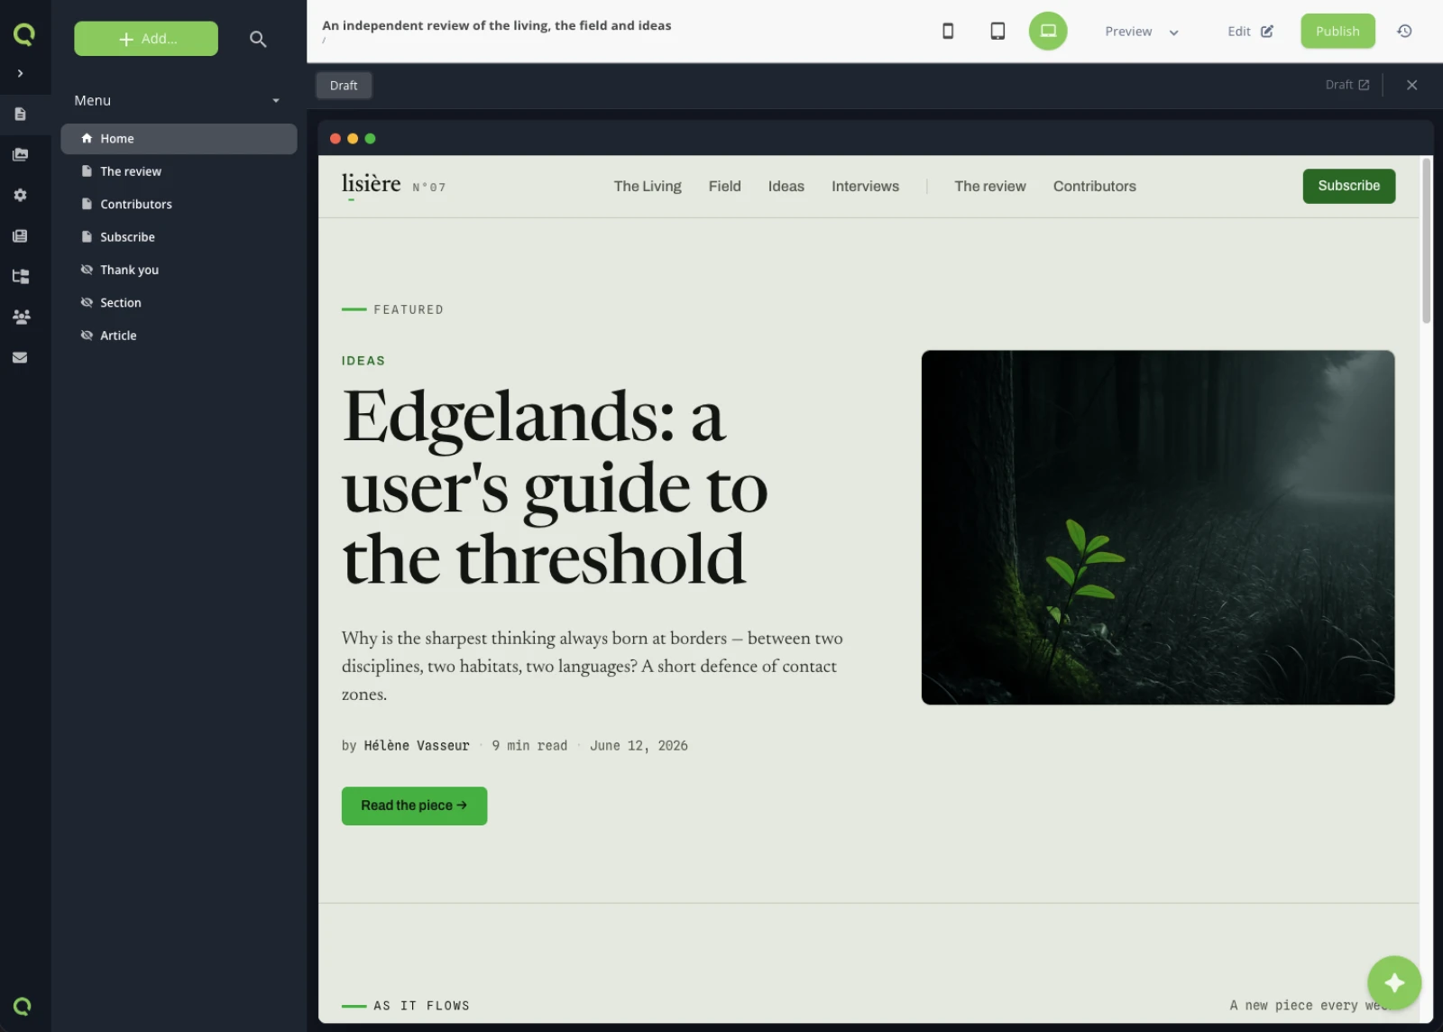Open the Preview dropdown

[x=1142, y=32]
